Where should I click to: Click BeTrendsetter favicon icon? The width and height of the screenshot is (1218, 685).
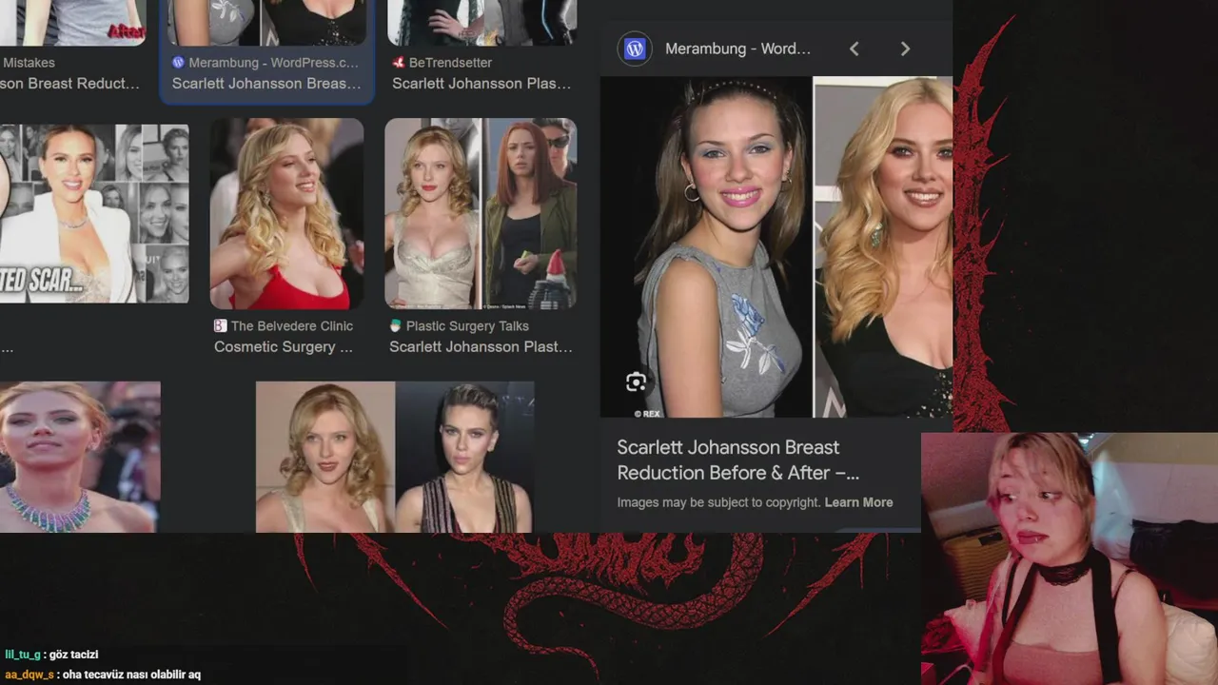(x=399, y=63)
